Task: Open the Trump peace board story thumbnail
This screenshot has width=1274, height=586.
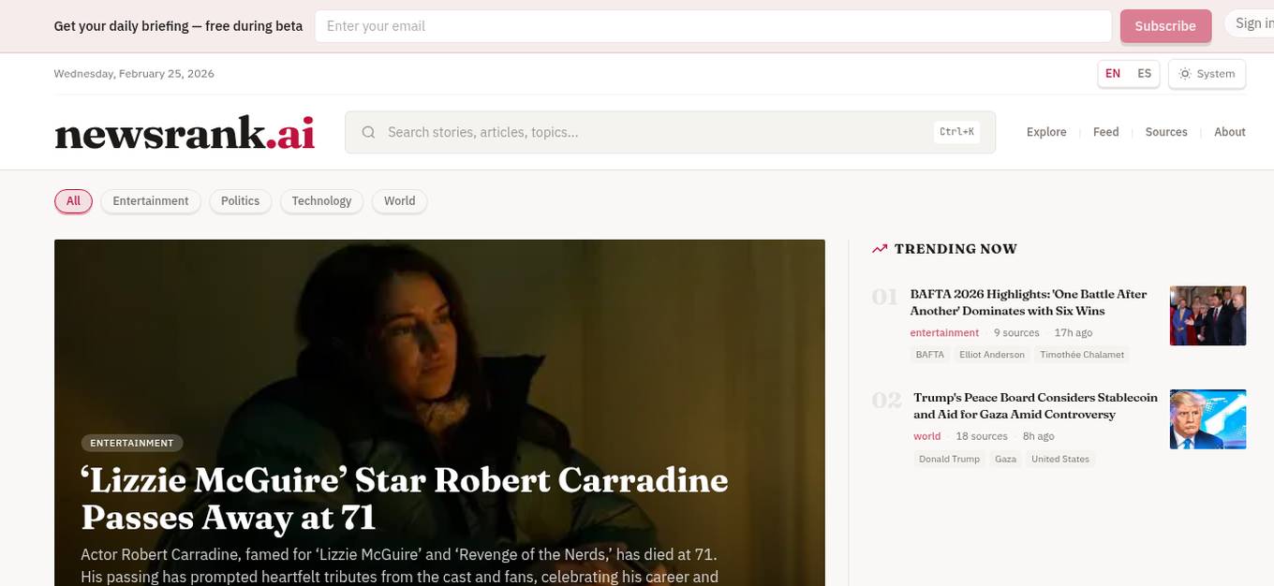Action: (x=1207, y=419)
